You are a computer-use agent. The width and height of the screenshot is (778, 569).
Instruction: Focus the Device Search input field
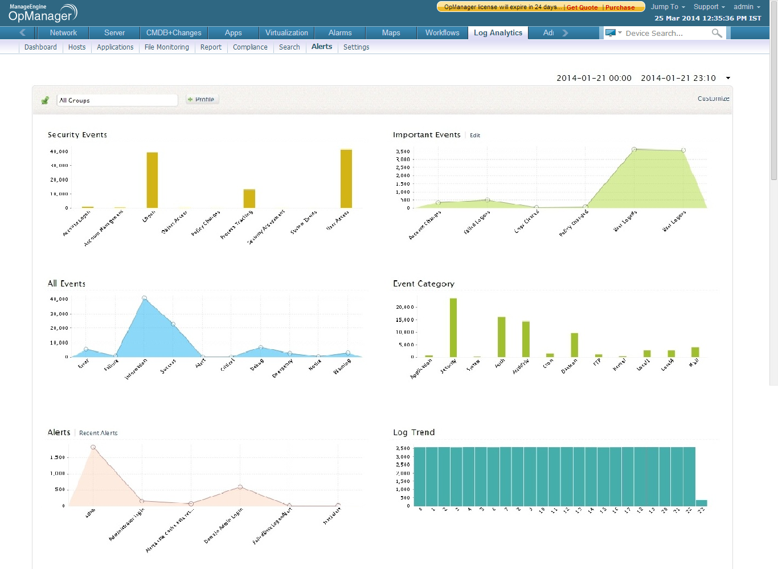[666, 34]
